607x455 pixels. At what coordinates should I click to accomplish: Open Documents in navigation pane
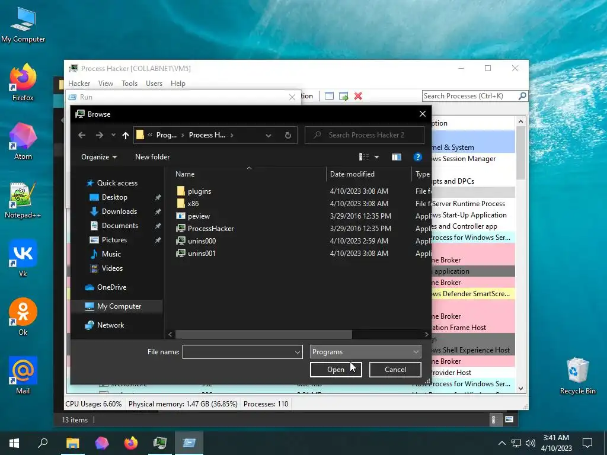120,226
